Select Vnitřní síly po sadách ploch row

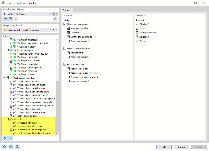(x=31, y=112)
